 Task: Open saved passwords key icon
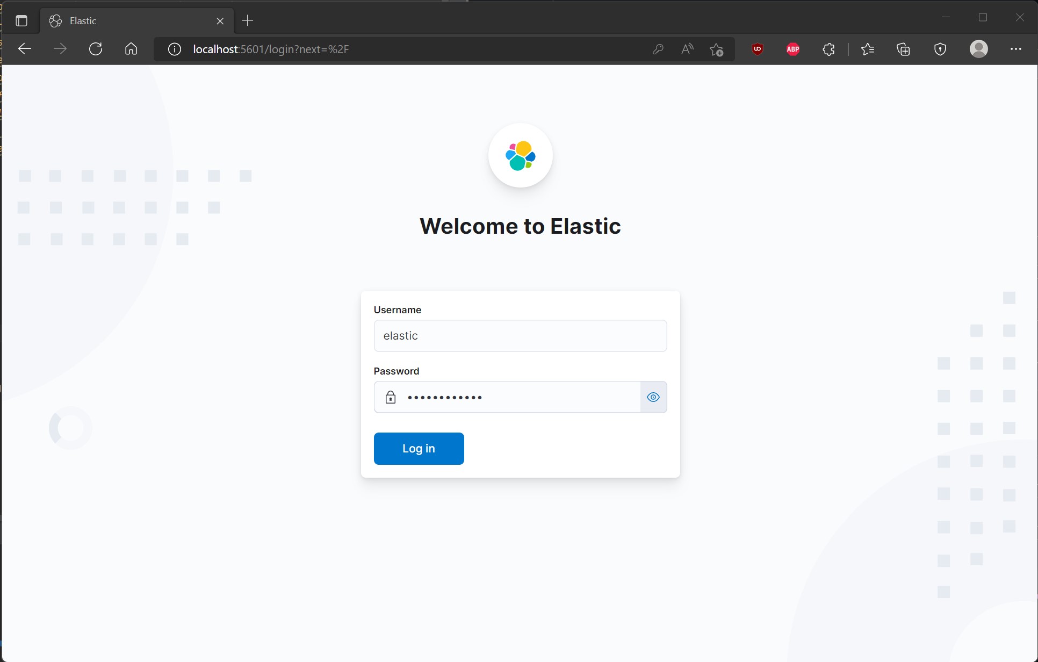pos(658,49)
